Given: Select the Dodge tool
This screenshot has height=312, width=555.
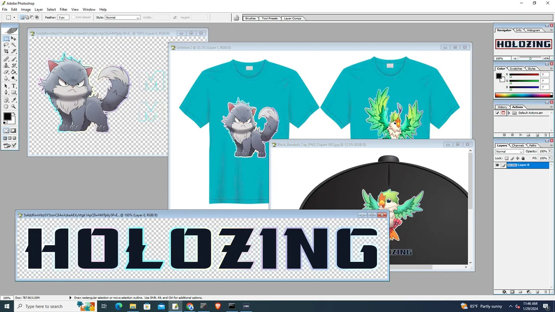Looking at the screenshot, I should click(13, 78).
